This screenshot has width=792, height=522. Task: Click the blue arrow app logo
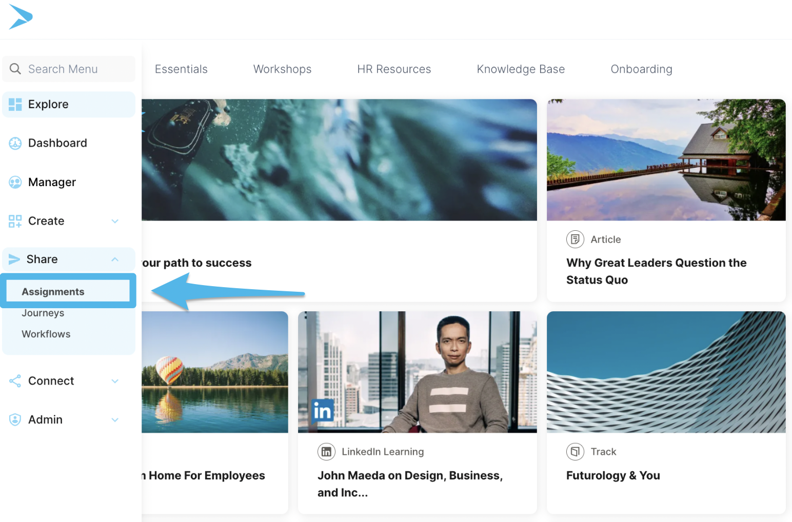(x=21, y=17)
